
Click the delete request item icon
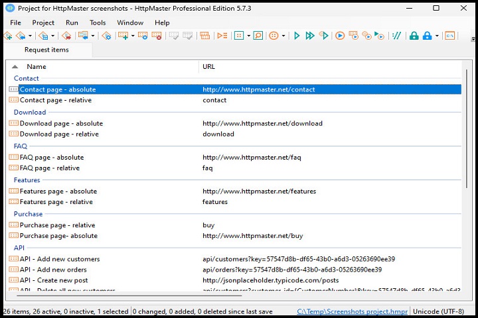[157, 36]
